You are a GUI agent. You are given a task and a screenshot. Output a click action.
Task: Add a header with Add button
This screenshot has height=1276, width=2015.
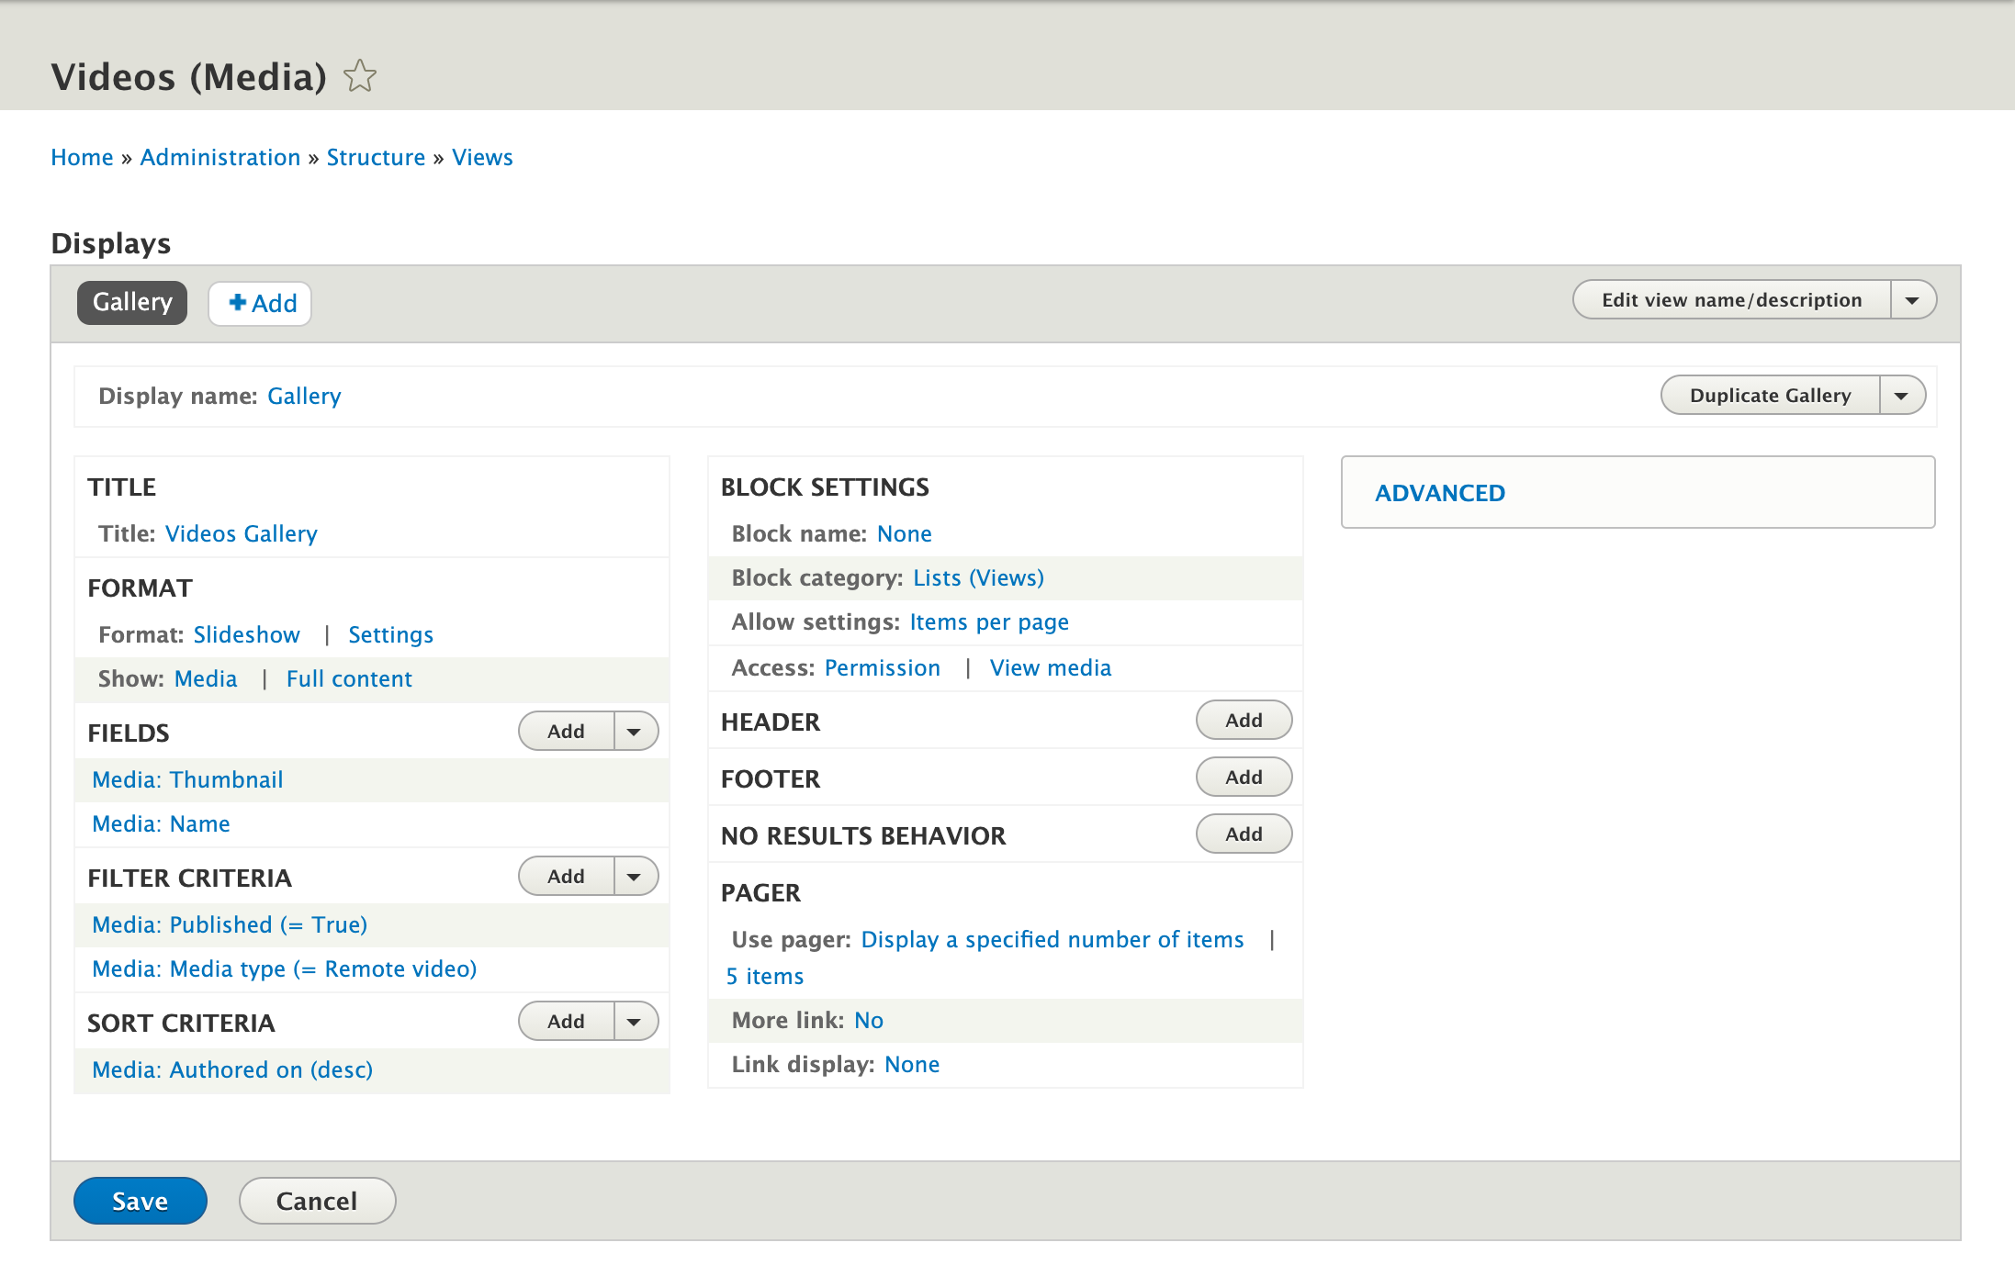[x=1243, y=721]
